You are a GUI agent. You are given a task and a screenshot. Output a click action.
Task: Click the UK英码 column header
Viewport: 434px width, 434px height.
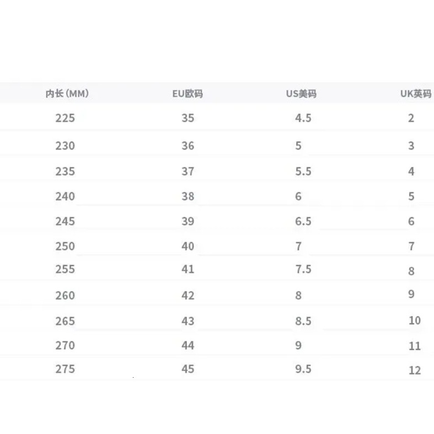(415, 94)
